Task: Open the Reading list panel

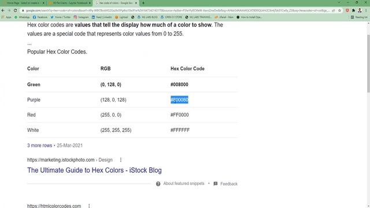Action: [x=359, y=17]
